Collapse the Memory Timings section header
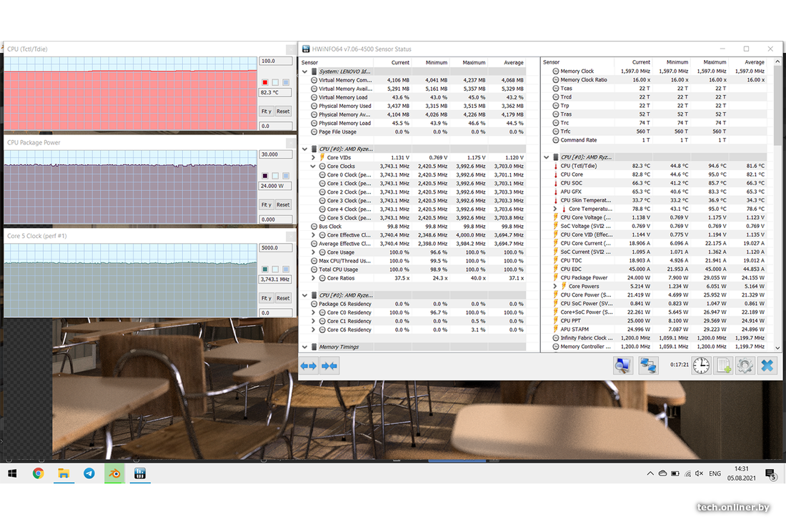 pyautogui.click(x=305, y=347)
